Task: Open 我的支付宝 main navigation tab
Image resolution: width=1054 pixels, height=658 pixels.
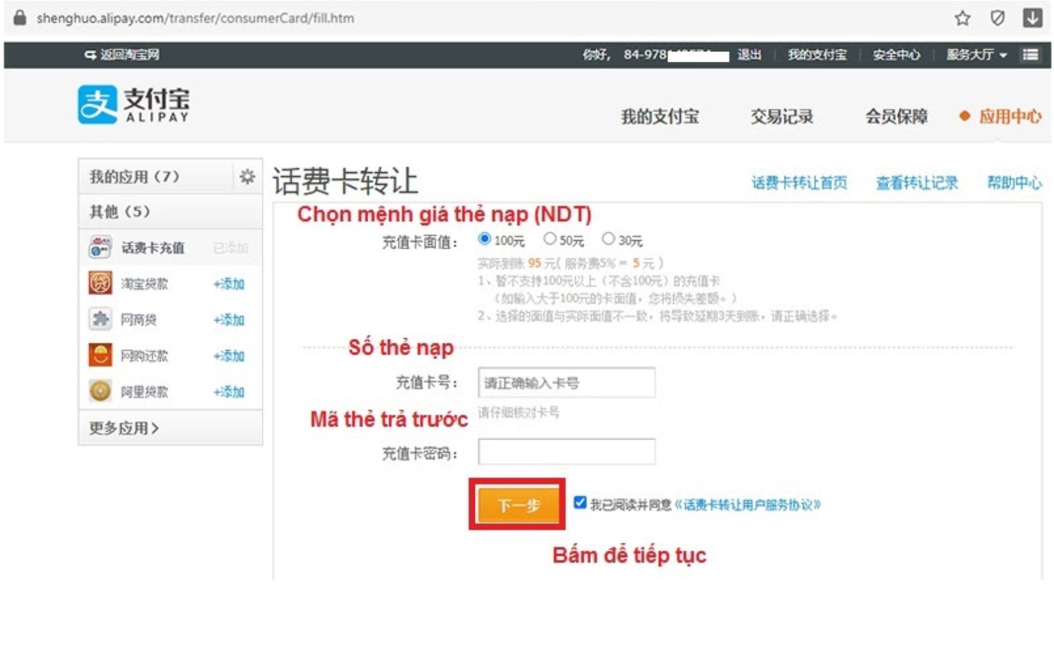Action: pyautogui.click(x=660, y=116)
